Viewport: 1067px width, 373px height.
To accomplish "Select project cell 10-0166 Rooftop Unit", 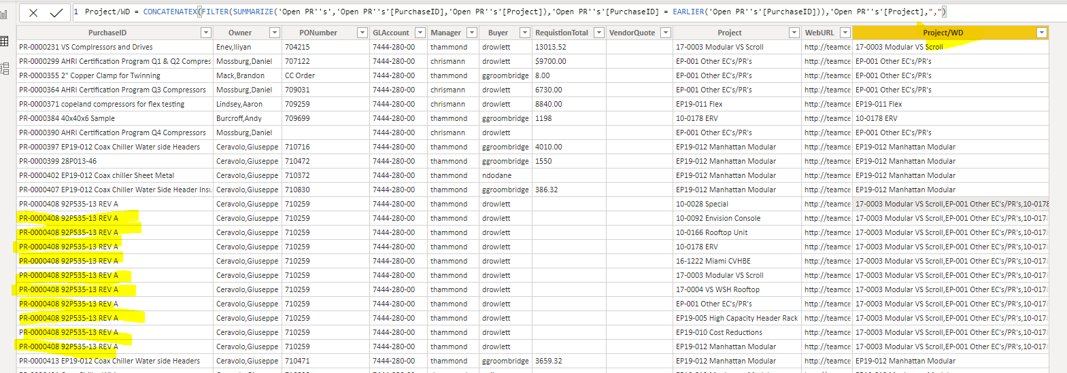I will [x=737, y=232].
